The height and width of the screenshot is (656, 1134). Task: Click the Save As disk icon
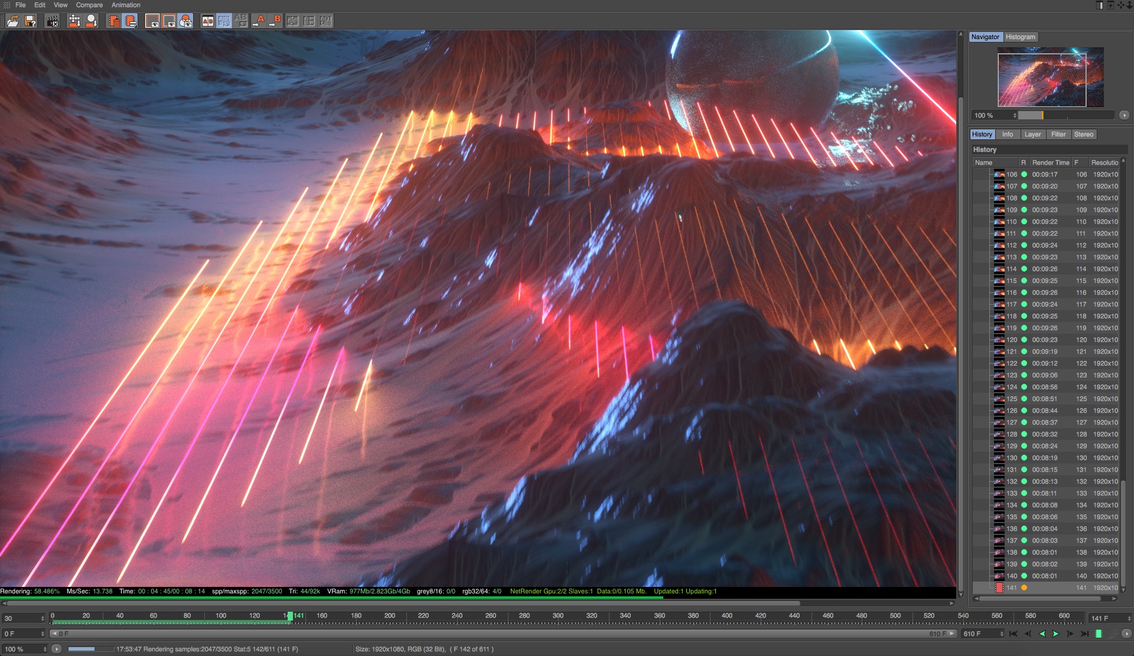30,21
